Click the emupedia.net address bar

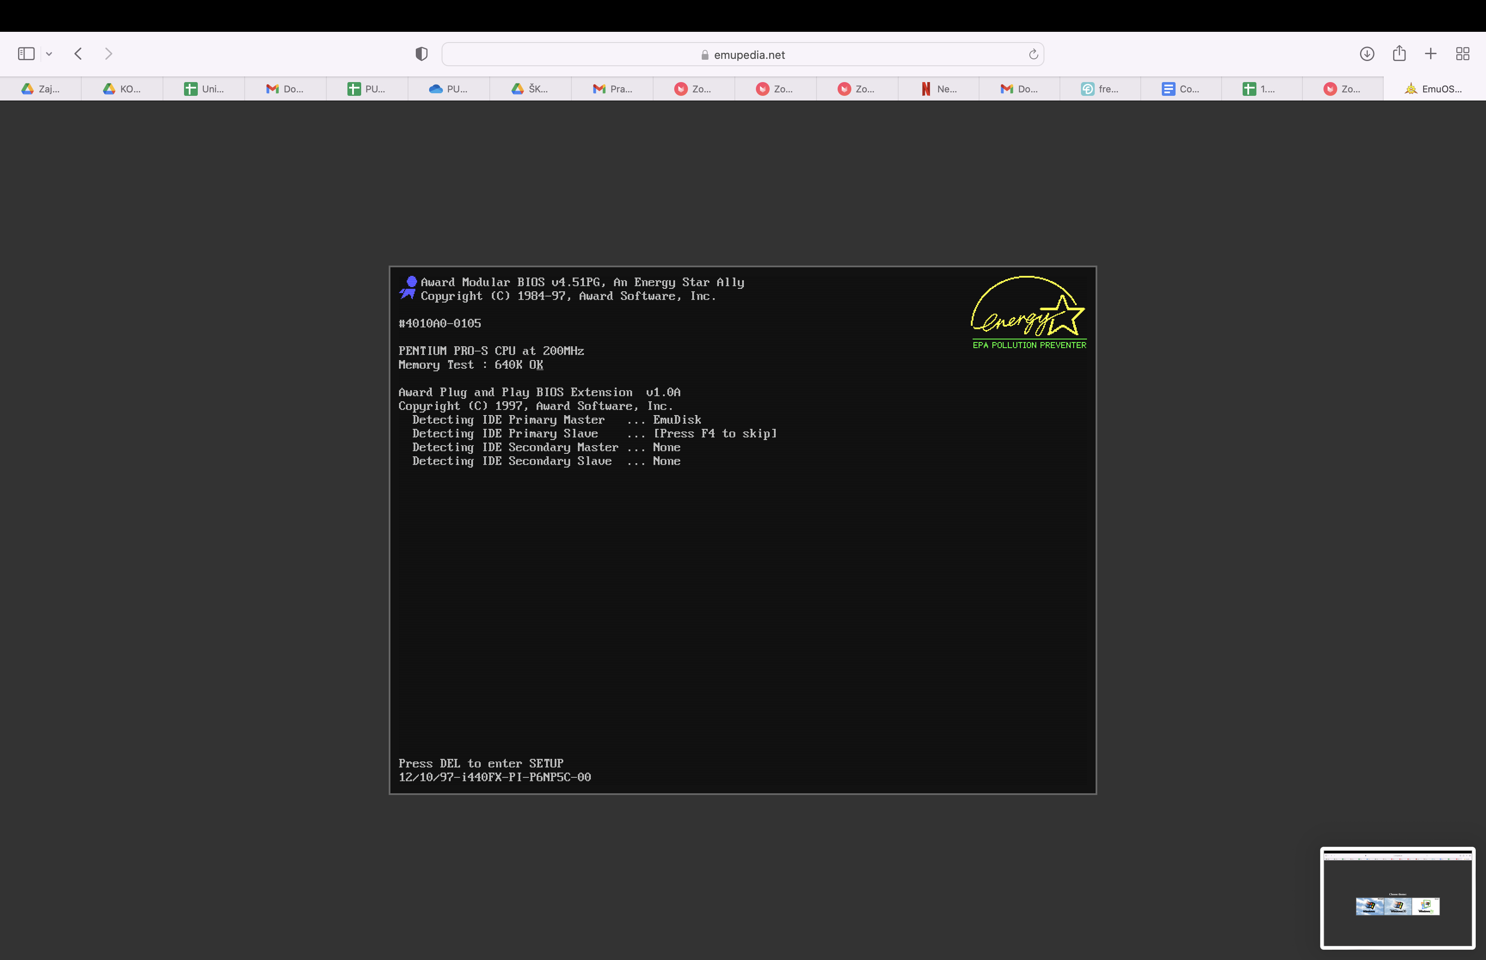tap(742, 55)
